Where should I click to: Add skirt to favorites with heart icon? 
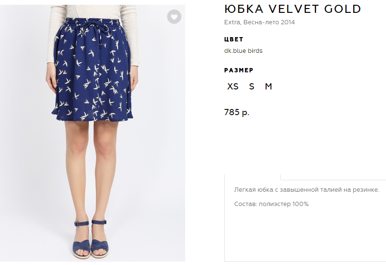click(x=174, y=17)
